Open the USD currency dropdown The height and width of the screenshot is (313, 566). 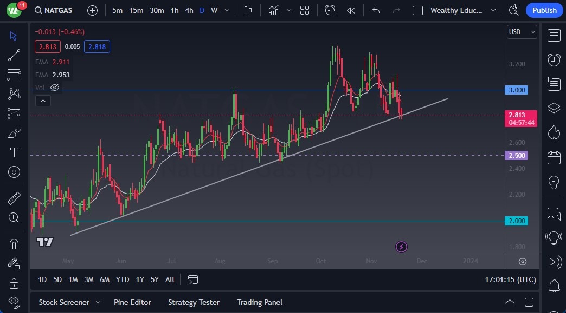(x=522, y=32)
